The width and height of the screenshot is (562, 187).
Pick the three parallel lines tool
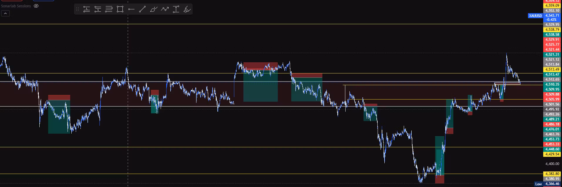click(x=109, y=9)
